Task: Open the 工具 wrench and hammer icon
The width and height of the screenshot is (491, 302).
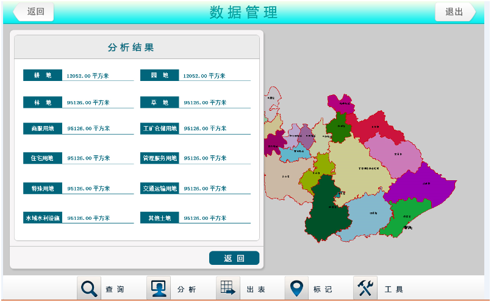Action: [x=365, y=288]
